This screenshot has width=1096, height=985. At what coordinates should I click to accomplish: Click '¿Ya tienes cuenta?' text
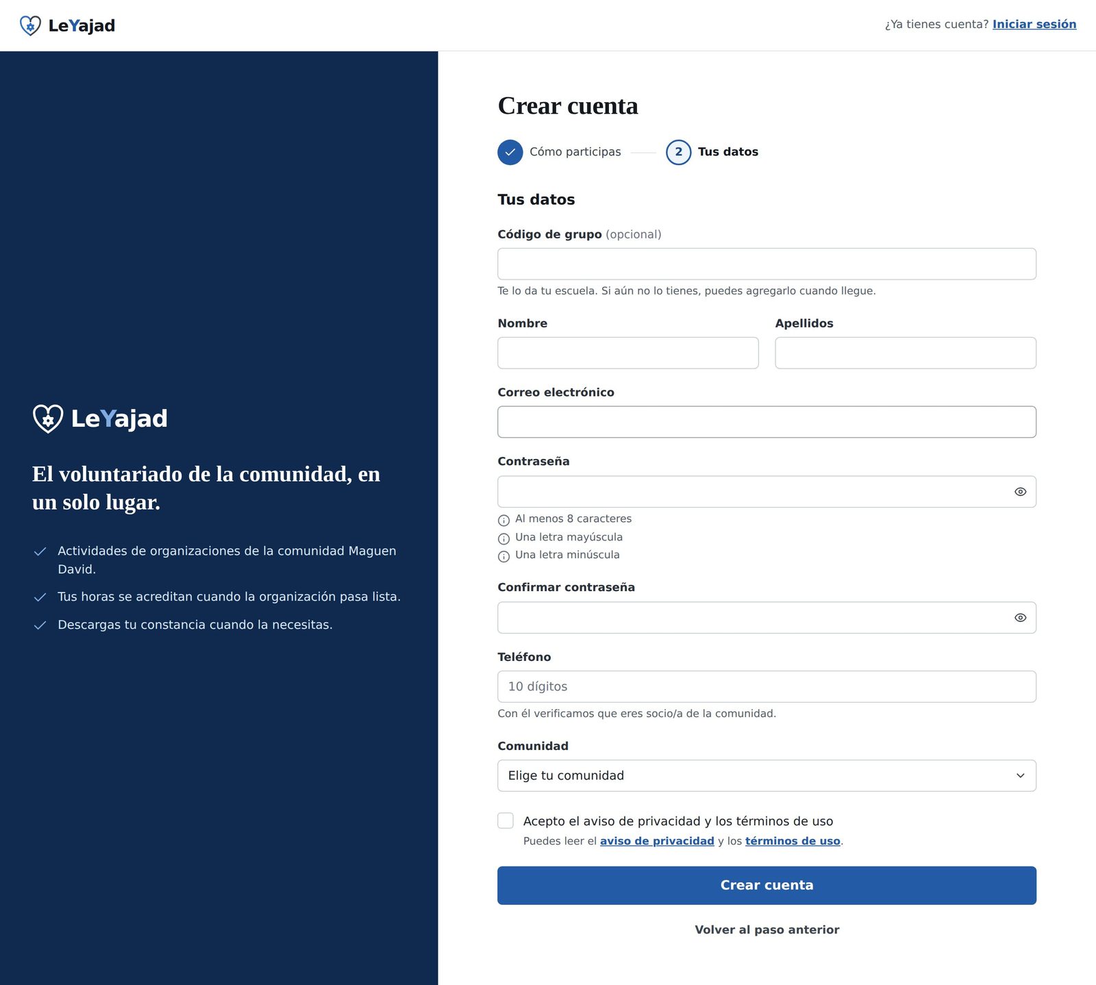coord(936,25)
